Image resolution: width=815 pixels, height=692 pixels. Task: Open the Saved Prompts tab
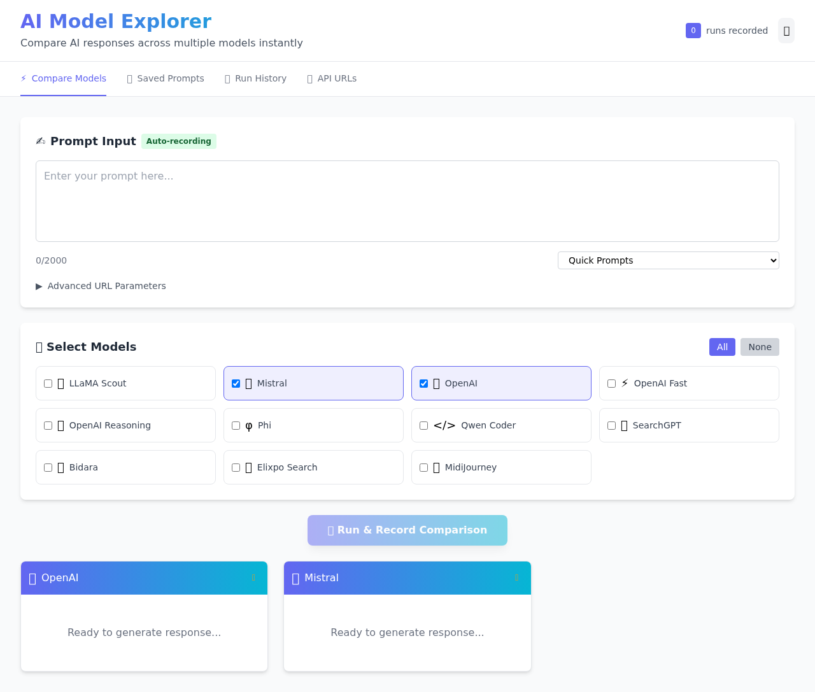[x=166, y=78]
